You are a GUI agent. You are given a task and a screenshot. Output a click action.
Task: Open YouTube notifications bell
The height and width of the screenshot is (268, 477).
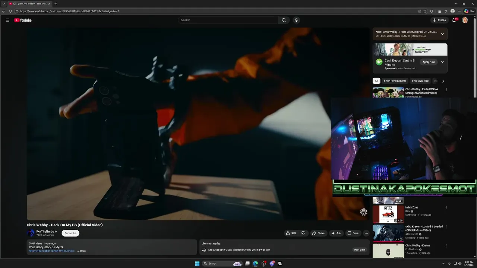[x=454, y=20]
